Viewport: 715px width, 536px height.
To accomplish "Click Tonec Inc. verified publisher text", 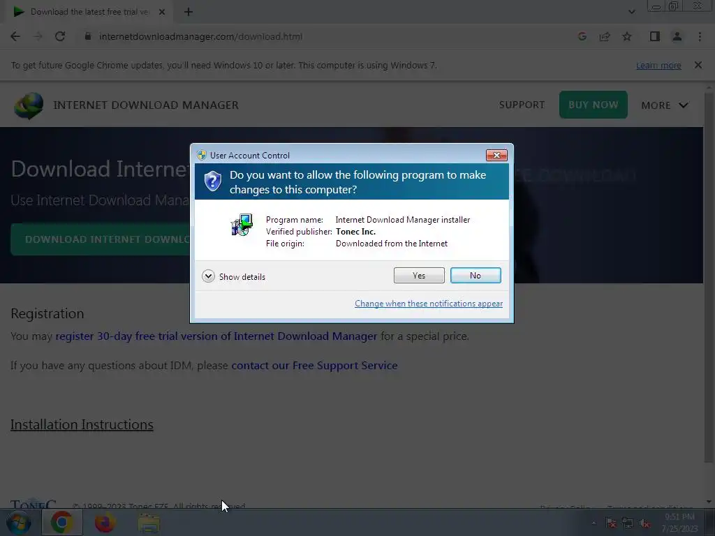I will (355, 232).
